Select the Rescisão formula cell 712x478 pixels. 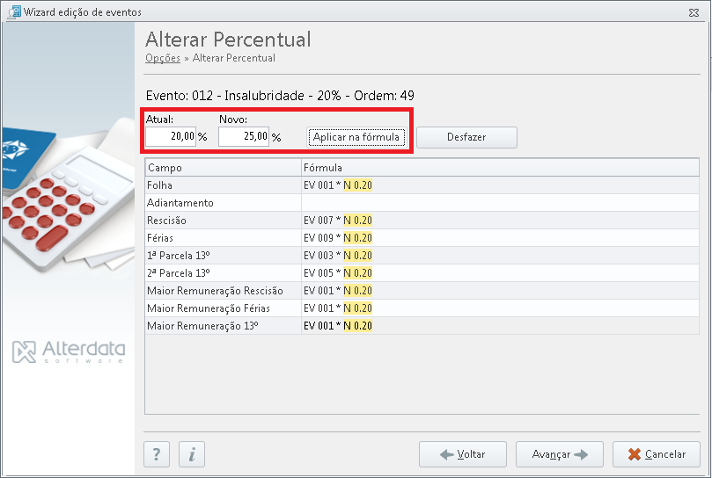tap(501, 221)
